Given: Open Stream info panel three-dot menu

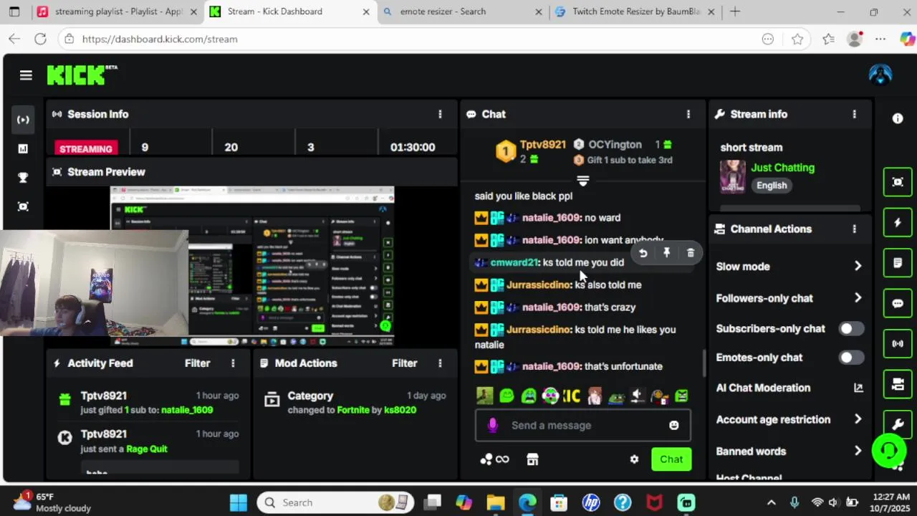Looking at the screenshot, I should click(x=854, y=114).
